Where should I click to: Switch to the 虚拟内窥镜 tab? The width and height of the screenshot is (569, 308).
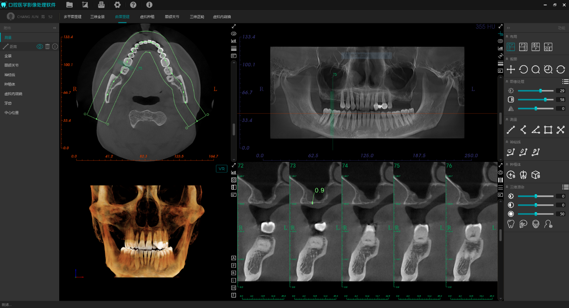pyautogui.click(x=222, y=17)
